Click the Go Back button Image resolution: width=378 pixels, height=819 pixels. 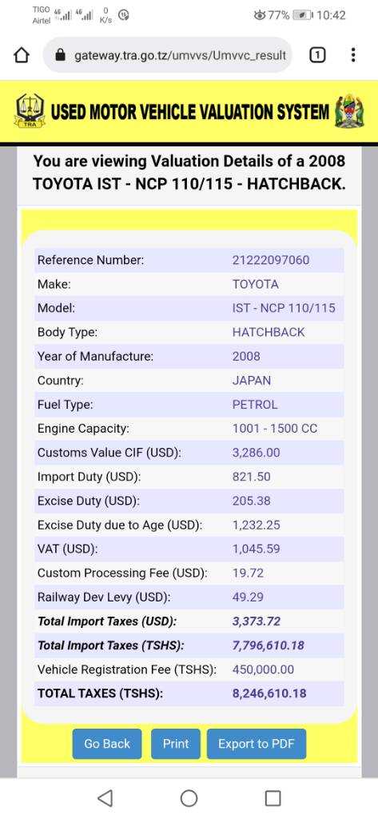coord(107,744)
